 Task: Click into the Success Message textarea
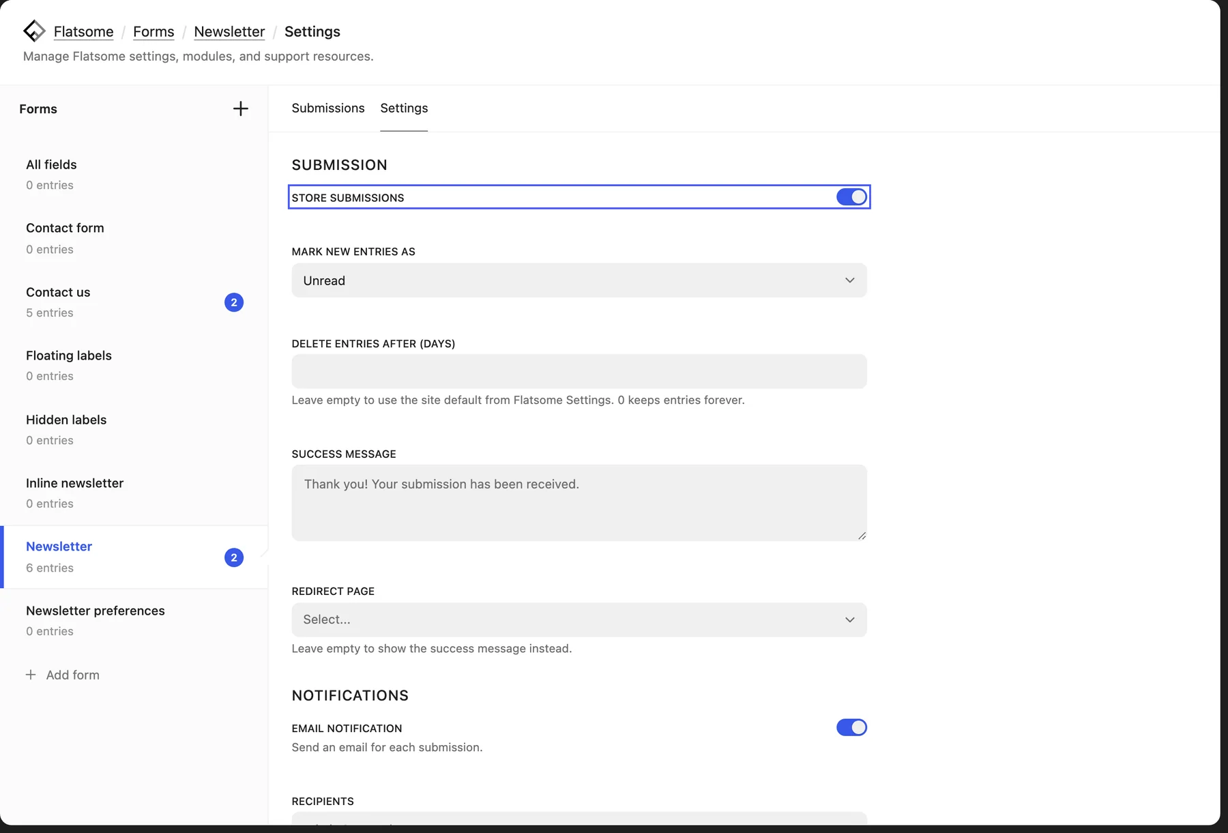tap(579, 503)
